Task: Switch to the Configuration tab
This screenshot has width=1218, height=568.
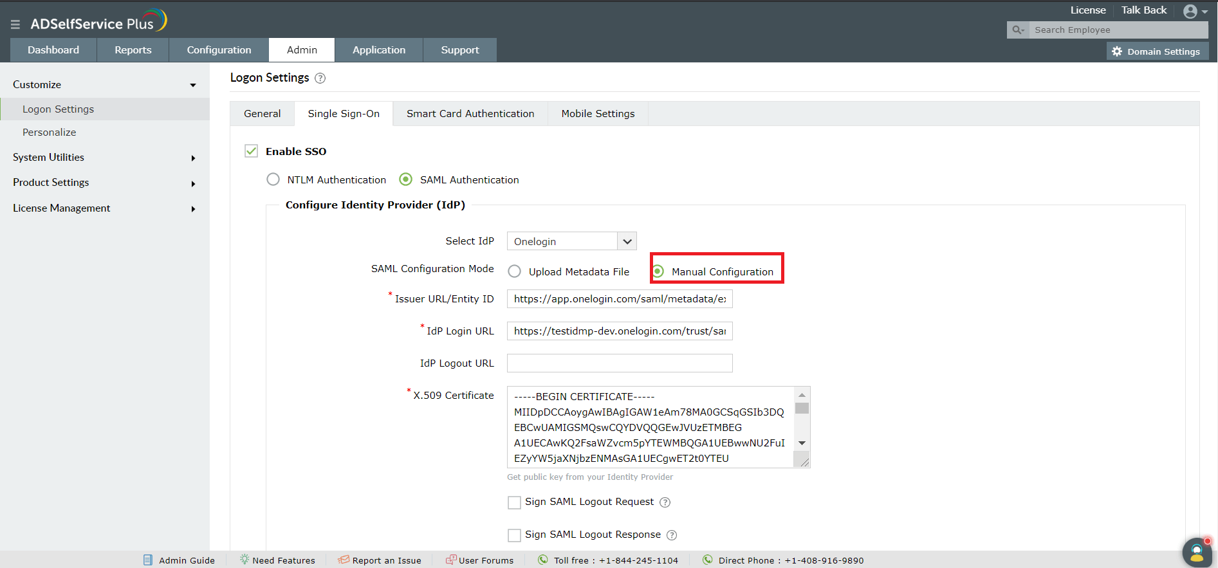Action: (219, 50)
